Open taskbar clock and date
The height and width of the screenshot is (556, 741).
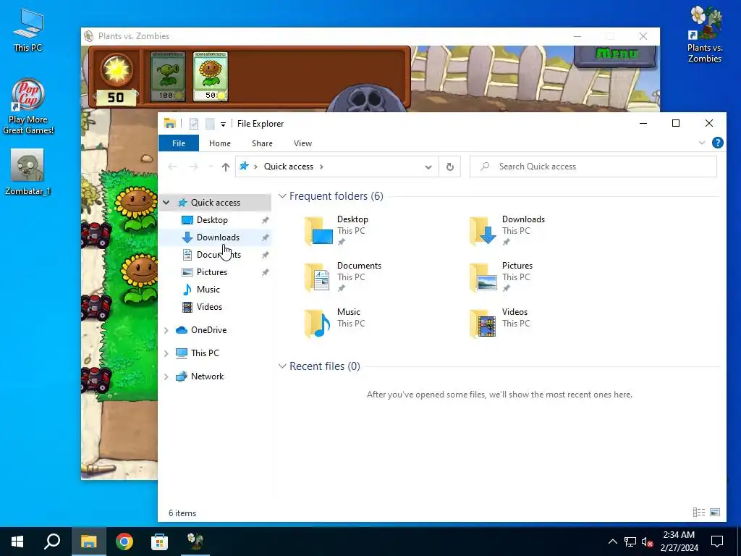point(679,542)
